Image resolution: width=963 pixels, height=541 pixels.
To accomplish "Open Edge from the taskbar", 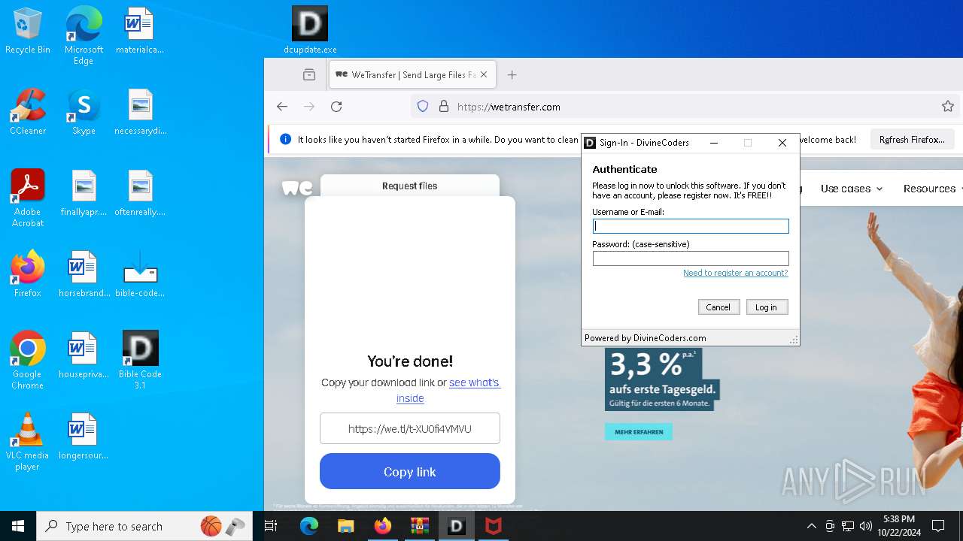I will pos(309,526).
